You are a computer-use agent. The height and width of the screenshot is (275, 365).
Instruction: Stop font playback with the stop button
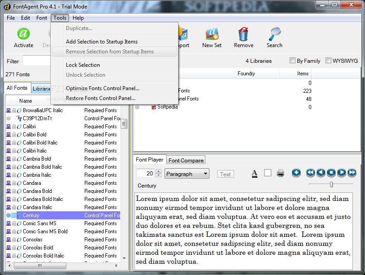coord(331,173)
